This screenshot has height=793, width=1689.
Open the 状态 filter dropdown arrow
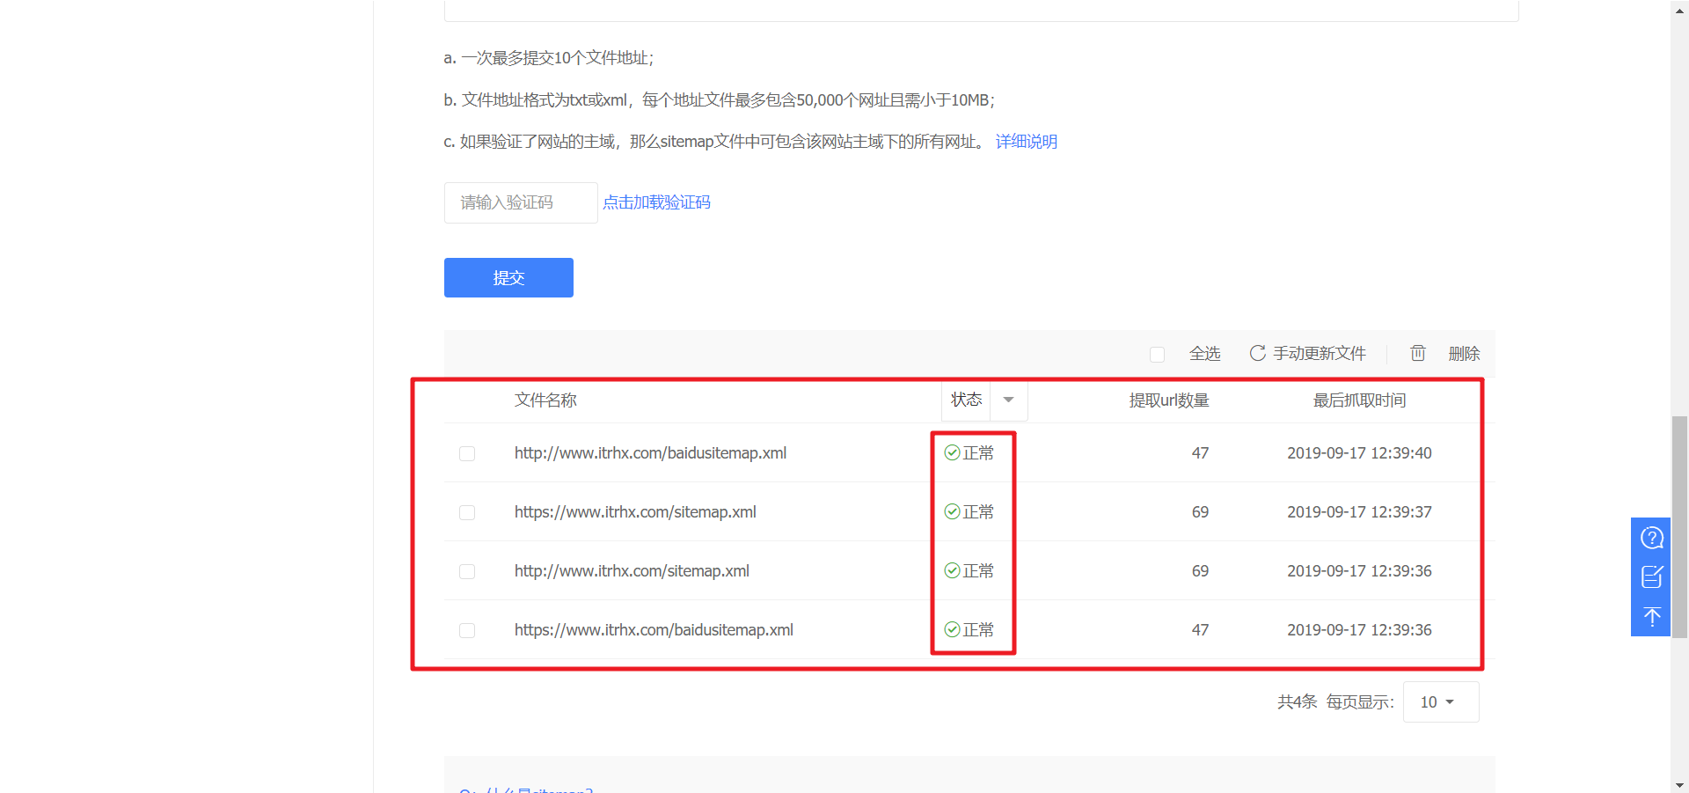1008,400
